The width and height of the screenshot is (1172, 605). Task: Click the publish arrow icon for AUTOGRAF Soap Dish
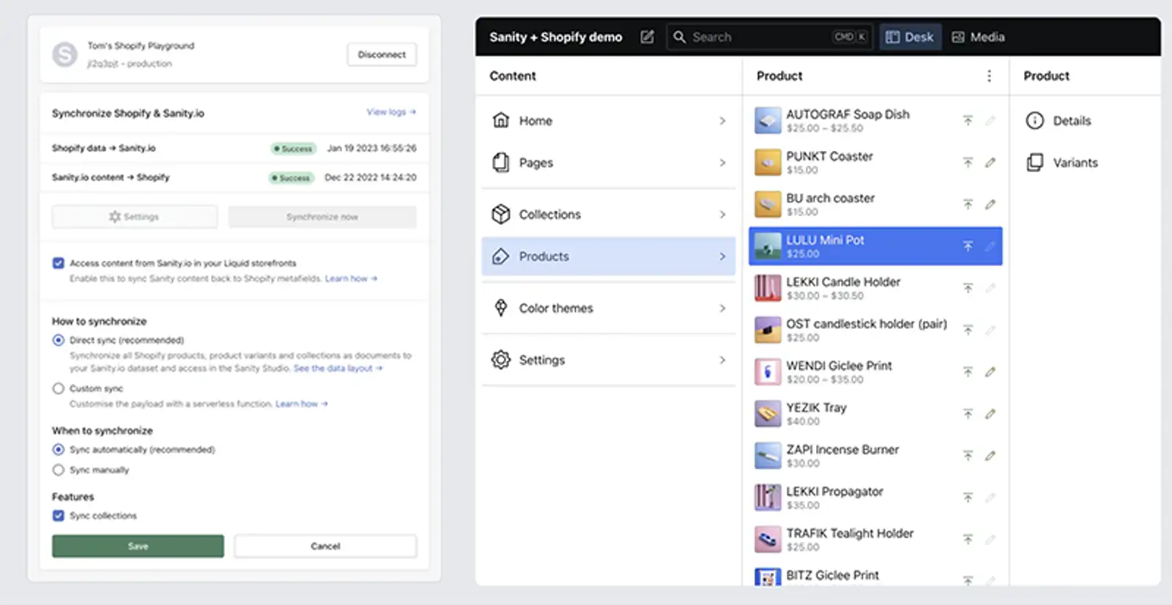[968, 120]
